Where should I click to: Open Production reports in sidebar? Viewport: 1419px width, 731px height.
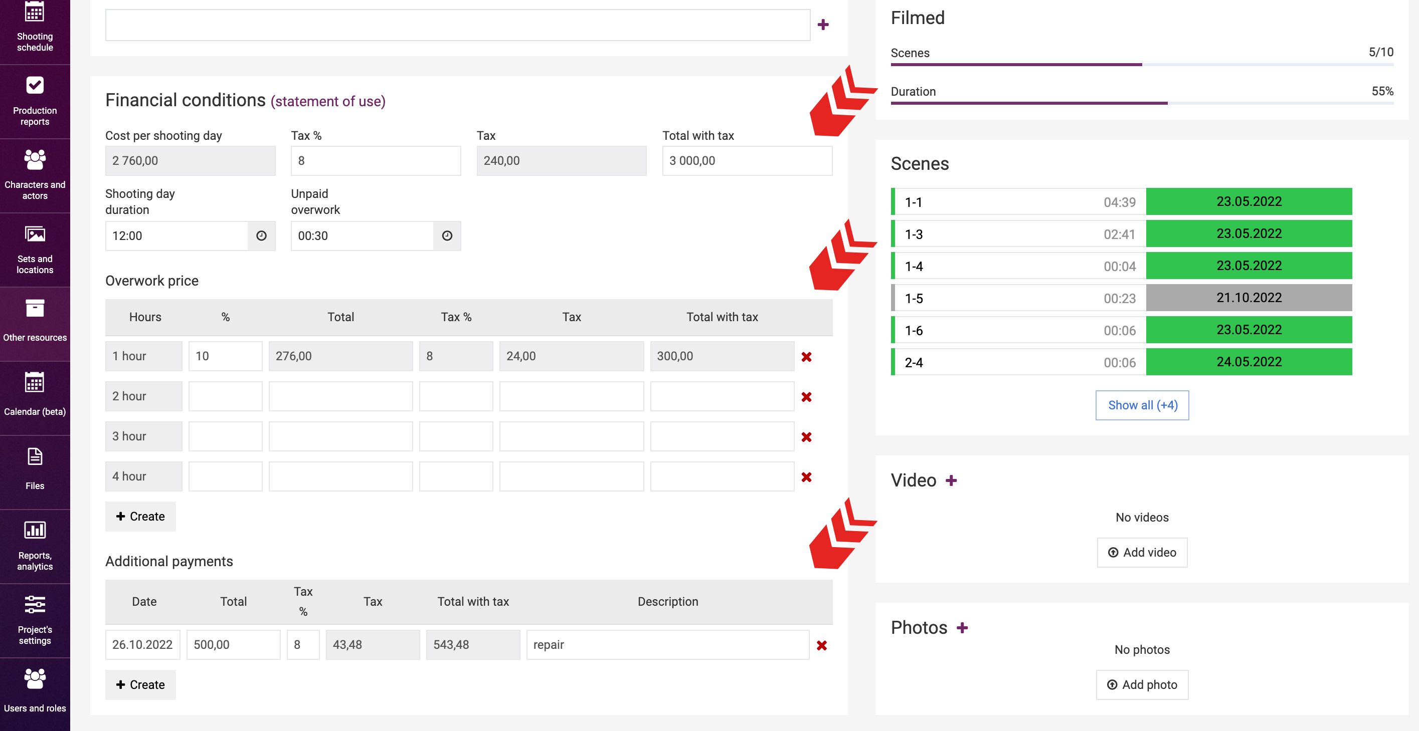tap(35, 102)
